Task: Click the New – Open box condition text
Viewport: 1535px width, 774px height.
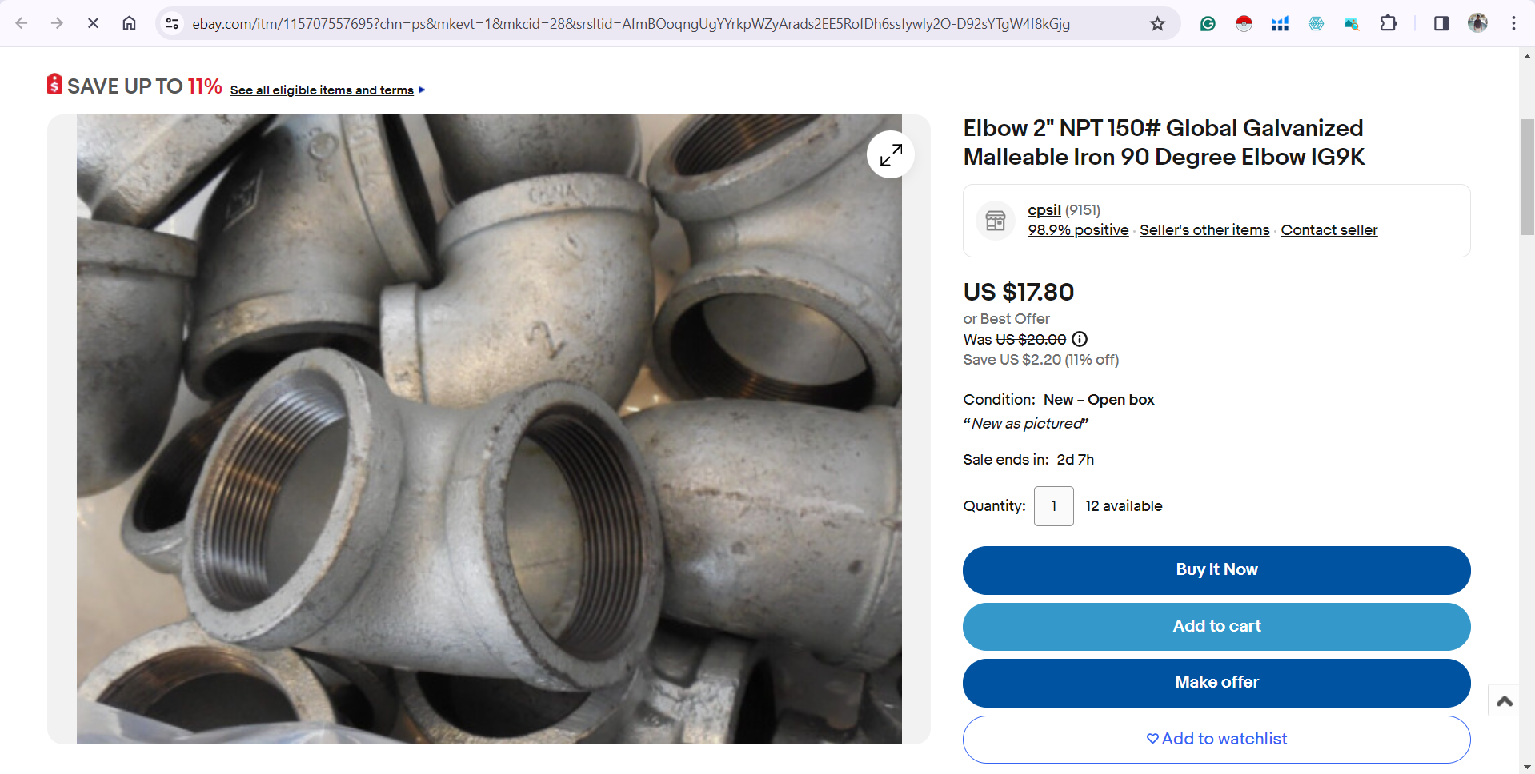Action: click(x=1099, y=400)
